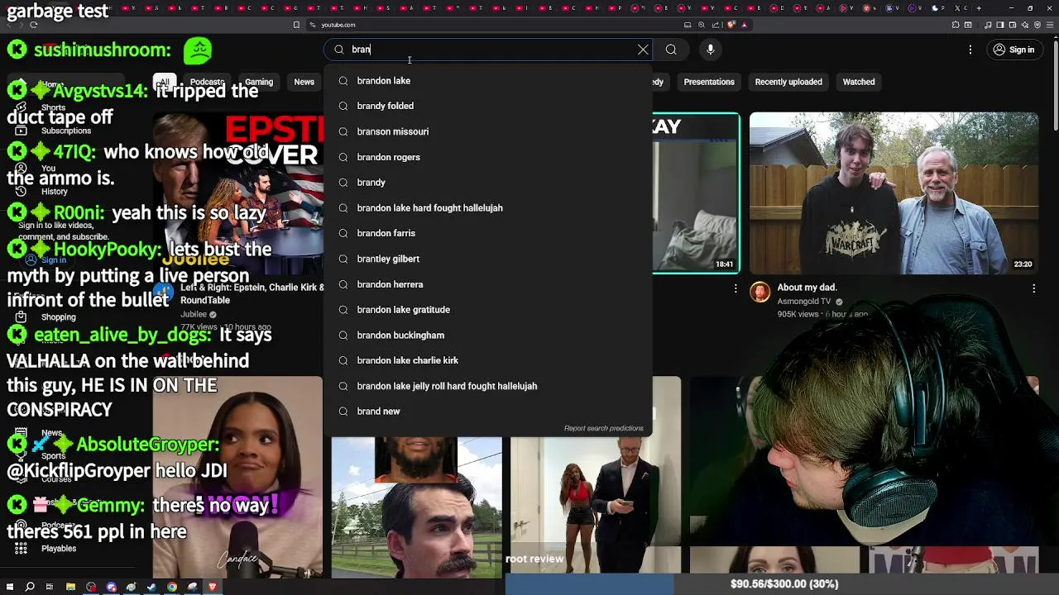Select the Podcasts filter chip

tap(207, 82)
